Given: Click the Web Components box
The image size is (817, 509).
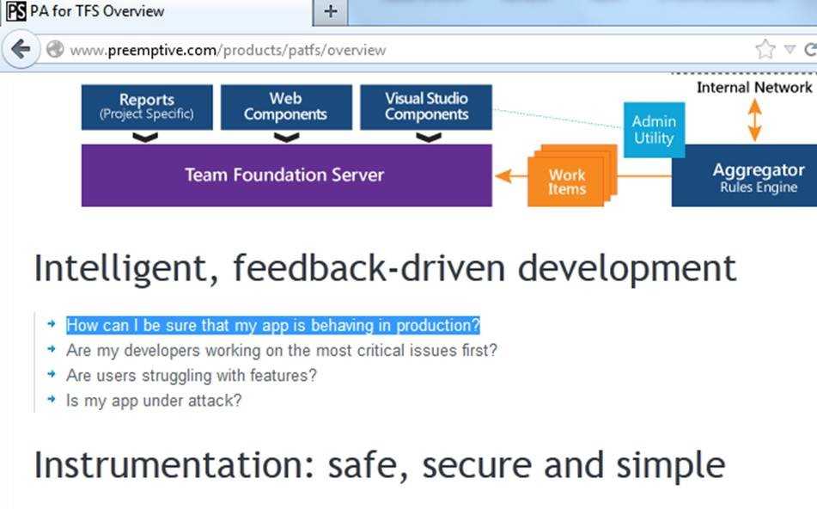Looking at the screenshot, I should click(286, 107).
